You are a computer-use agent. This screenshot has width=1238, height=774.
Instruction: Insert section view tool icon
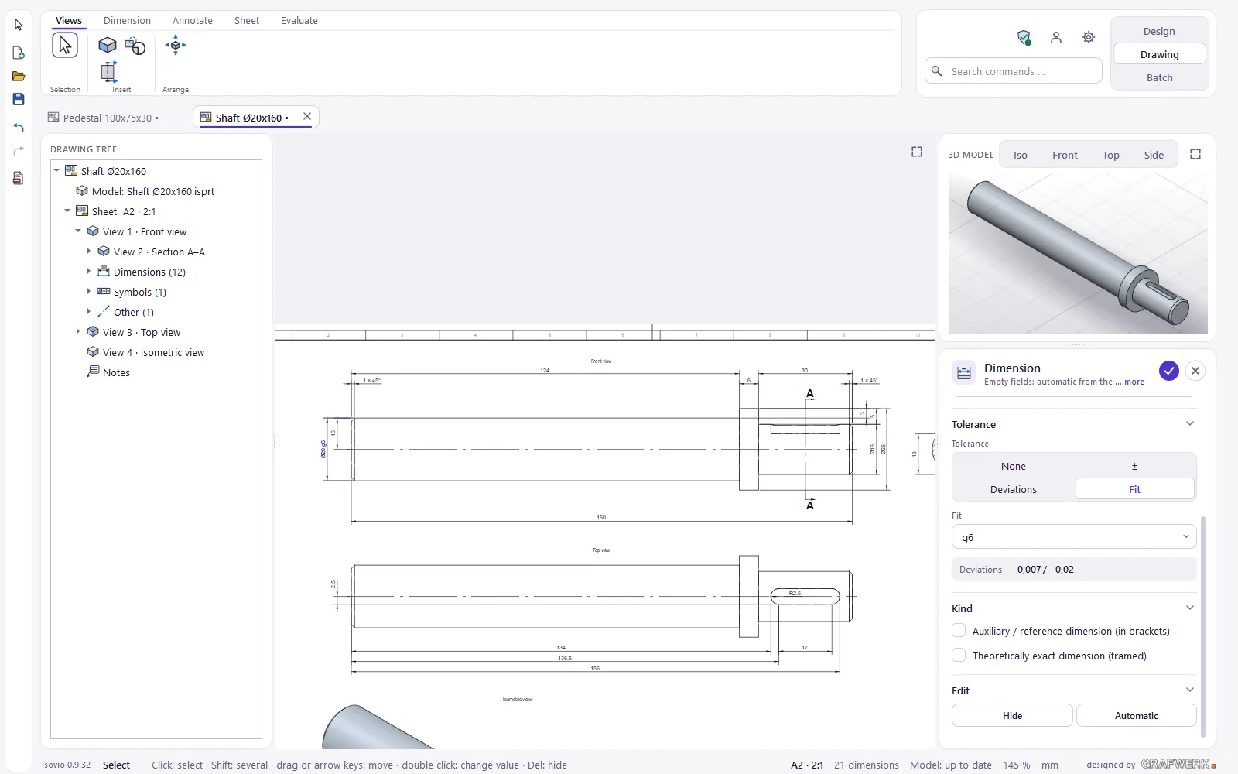point(135,46)
